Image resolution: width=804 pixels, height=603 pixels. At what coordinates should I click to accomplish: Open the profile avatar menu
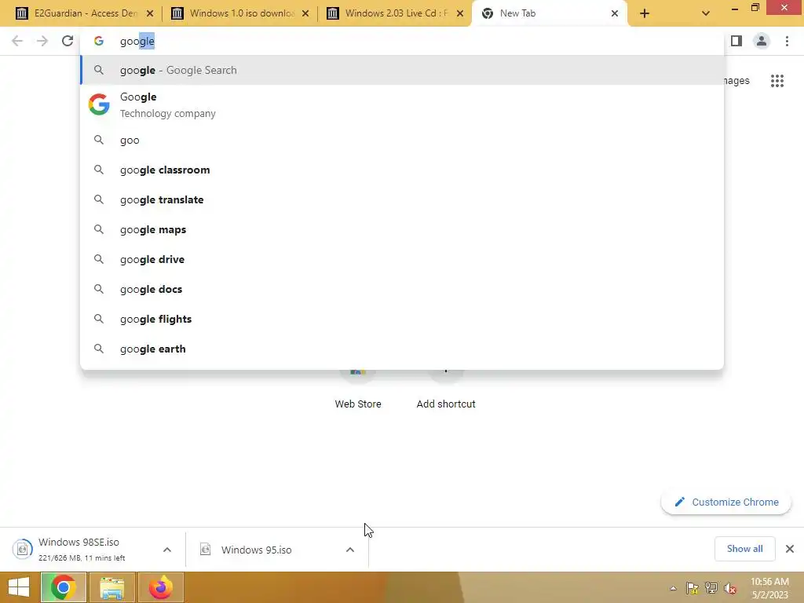(762, 41)
